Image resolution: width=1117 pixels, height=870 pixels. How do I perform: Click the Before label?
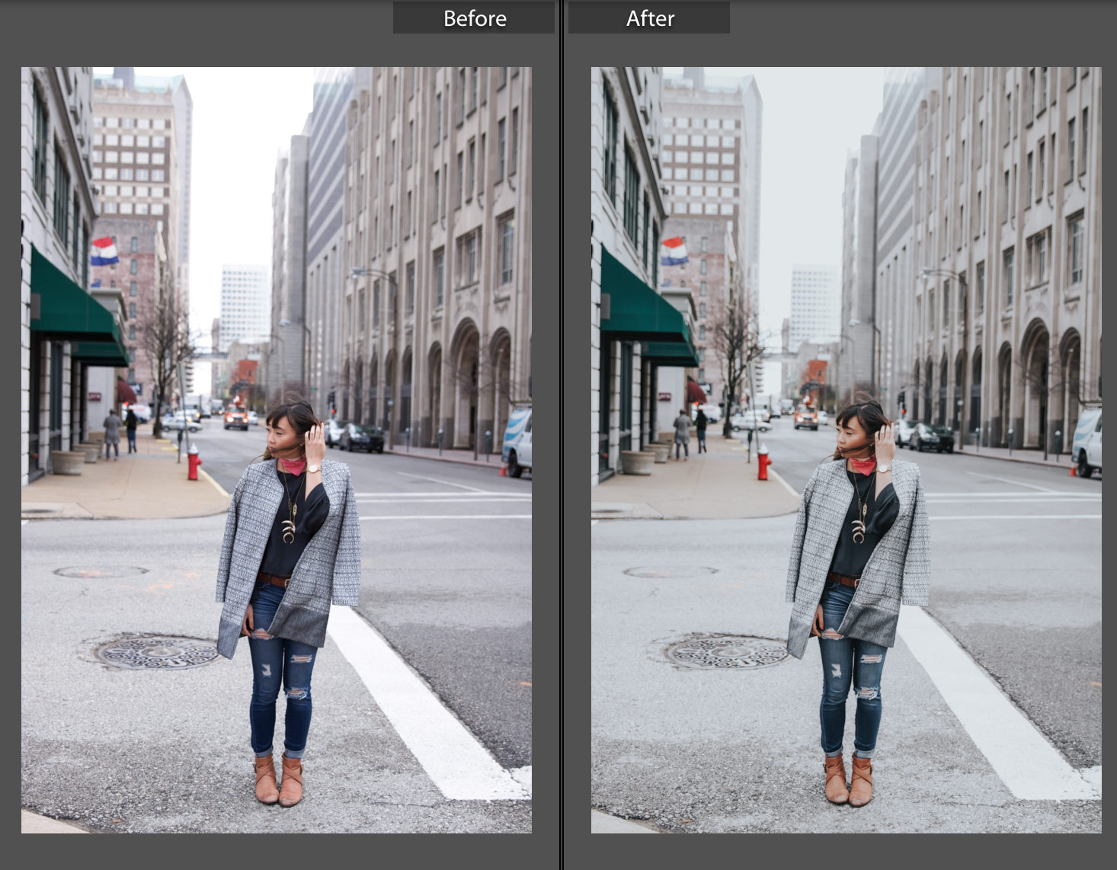(474, 18)
